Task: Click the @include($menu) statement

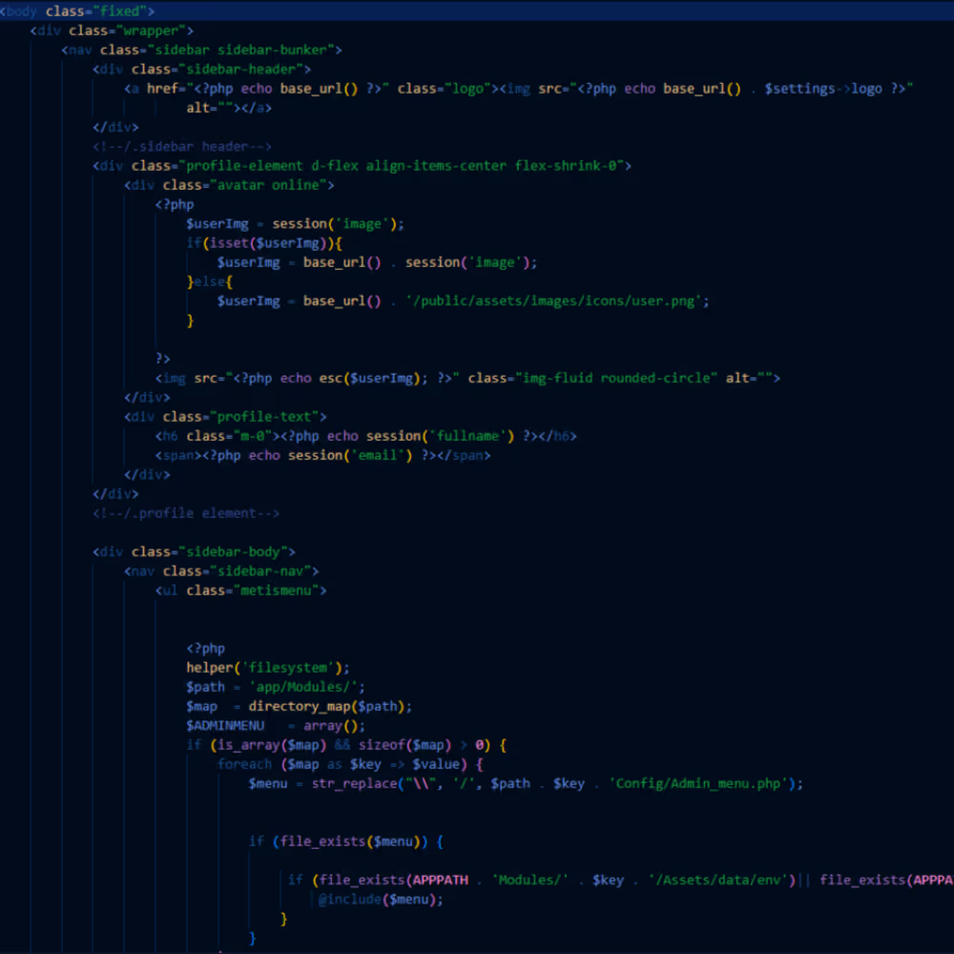Action: tap(381, 899)
